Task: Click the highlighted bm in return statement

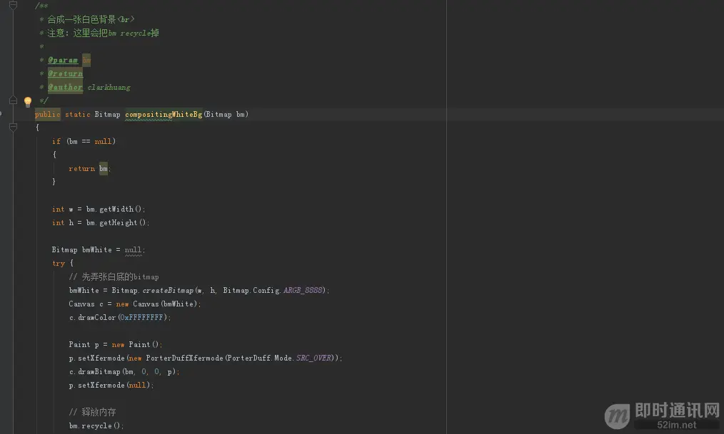Action: [104, 168]
